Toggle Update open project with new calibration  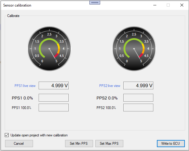[7, 135]
